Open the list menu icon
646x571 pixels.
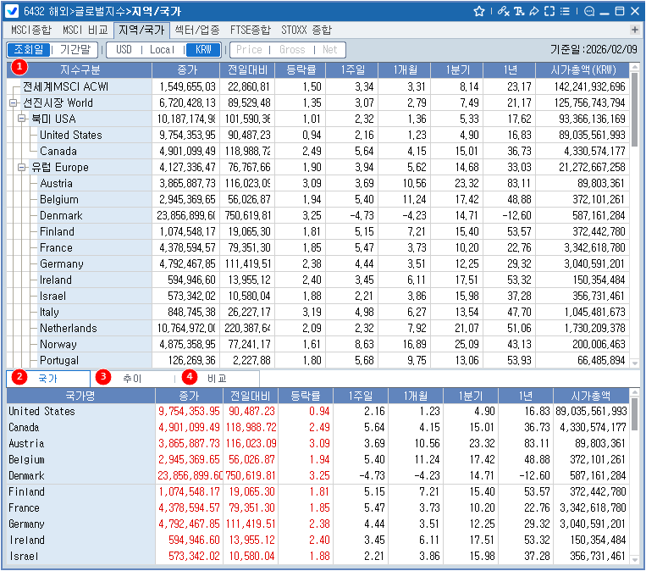pos(565,11)
